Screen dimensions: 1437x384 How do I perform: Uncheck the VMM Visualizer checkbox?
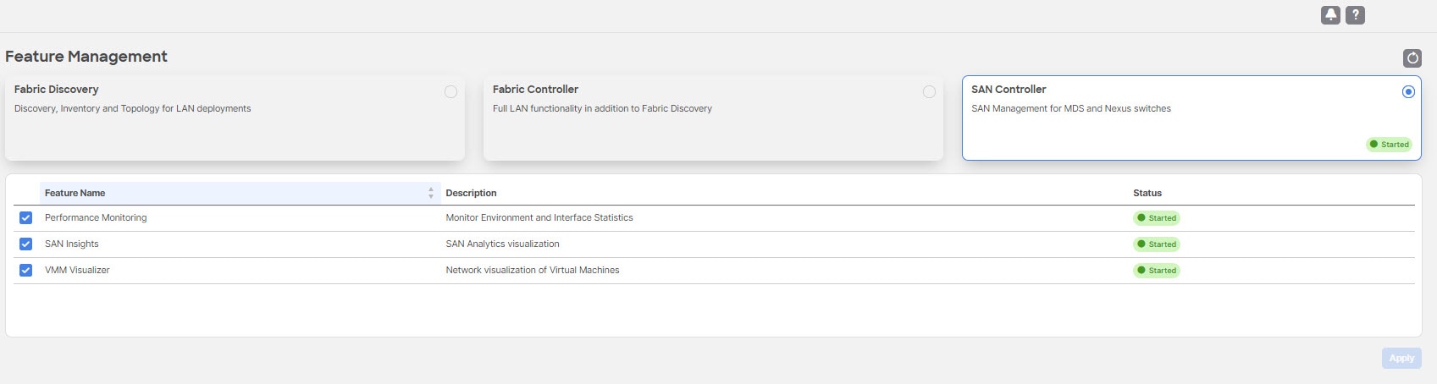pos(25,271)
